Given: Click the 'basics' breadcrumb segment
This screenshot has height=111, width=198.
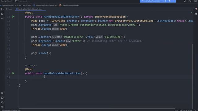Looking at the screenshot, I should tap(29, 5).
